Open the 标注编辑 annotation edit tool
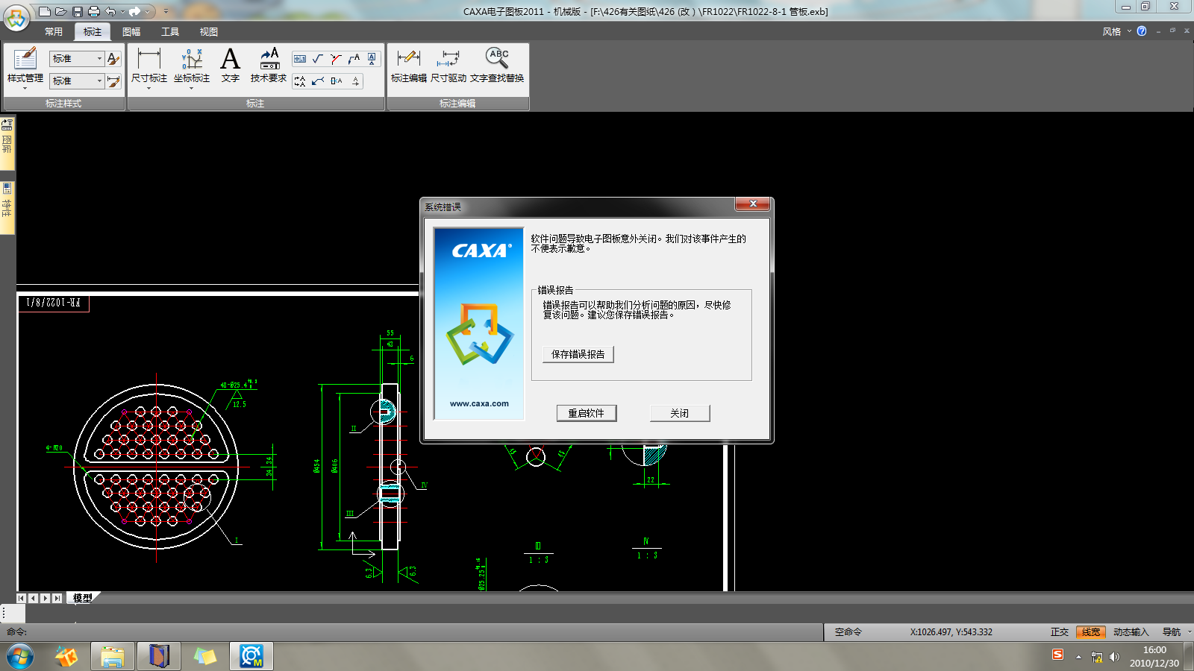Viewport: 1194px width, 671px height. 409,66
